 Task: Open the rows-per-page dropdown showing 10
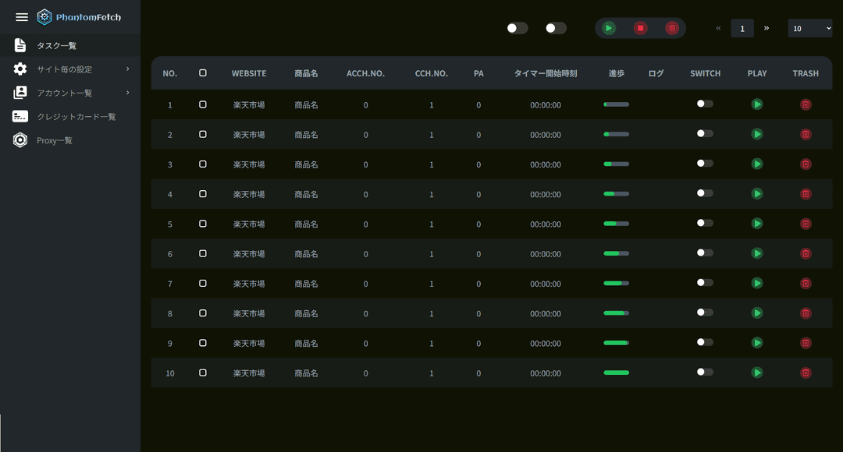[x=810, y=28]
